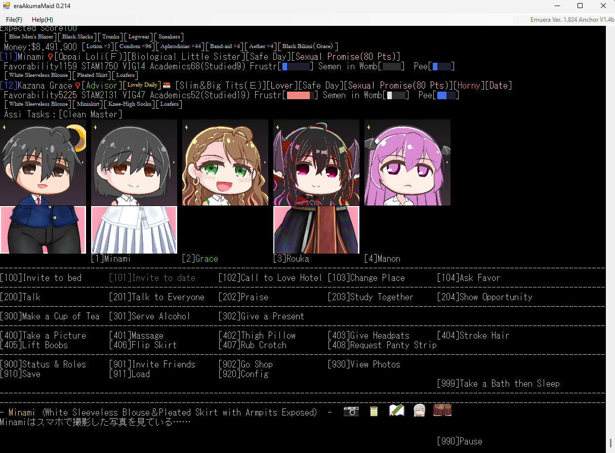Image resolution: width=615 pixels, height=453 pixels.
Task: Open the Help(H) menu
Action: (x=43, y=19)
